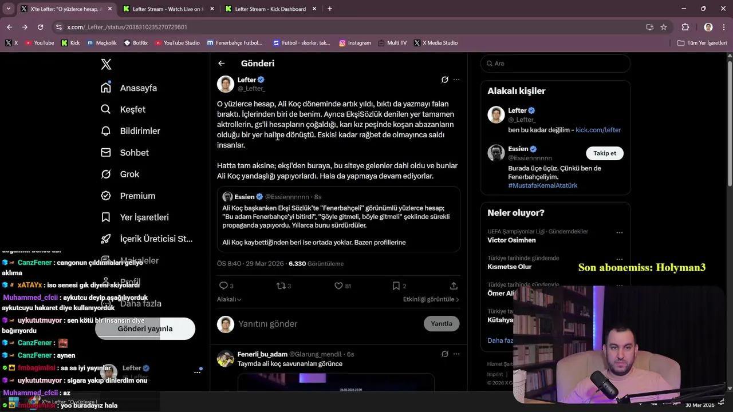Screen dimensions: 733x412
Task: Open Victor Osimhen trend
Action: (511, 240)
